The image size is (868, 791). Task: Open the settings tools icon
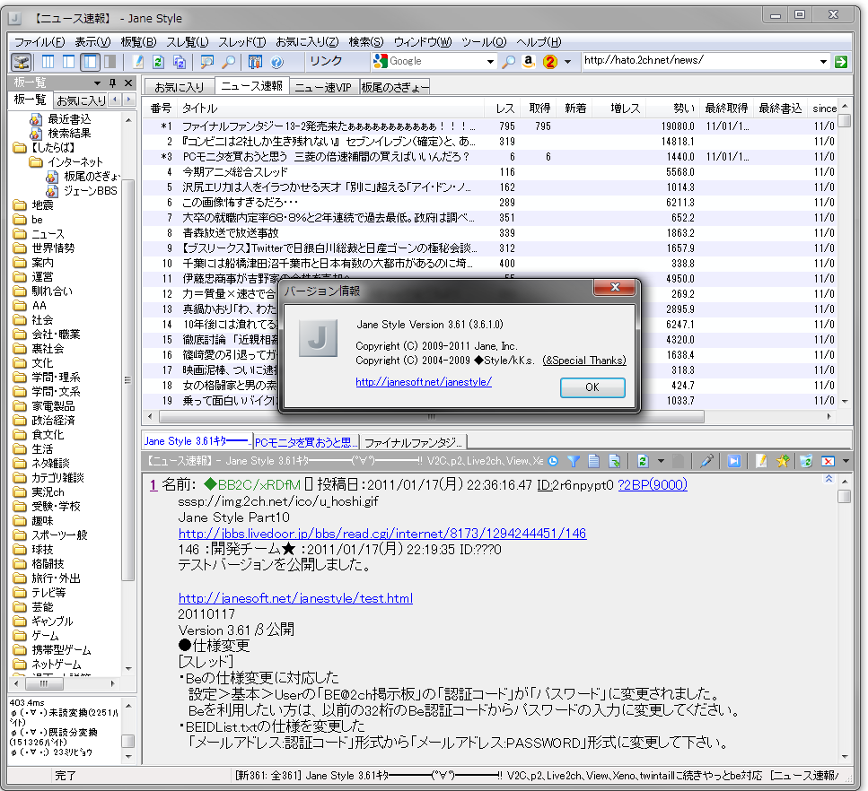pos(255,62)
